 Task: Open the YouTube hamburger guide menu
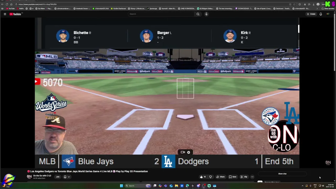(5, 14)
